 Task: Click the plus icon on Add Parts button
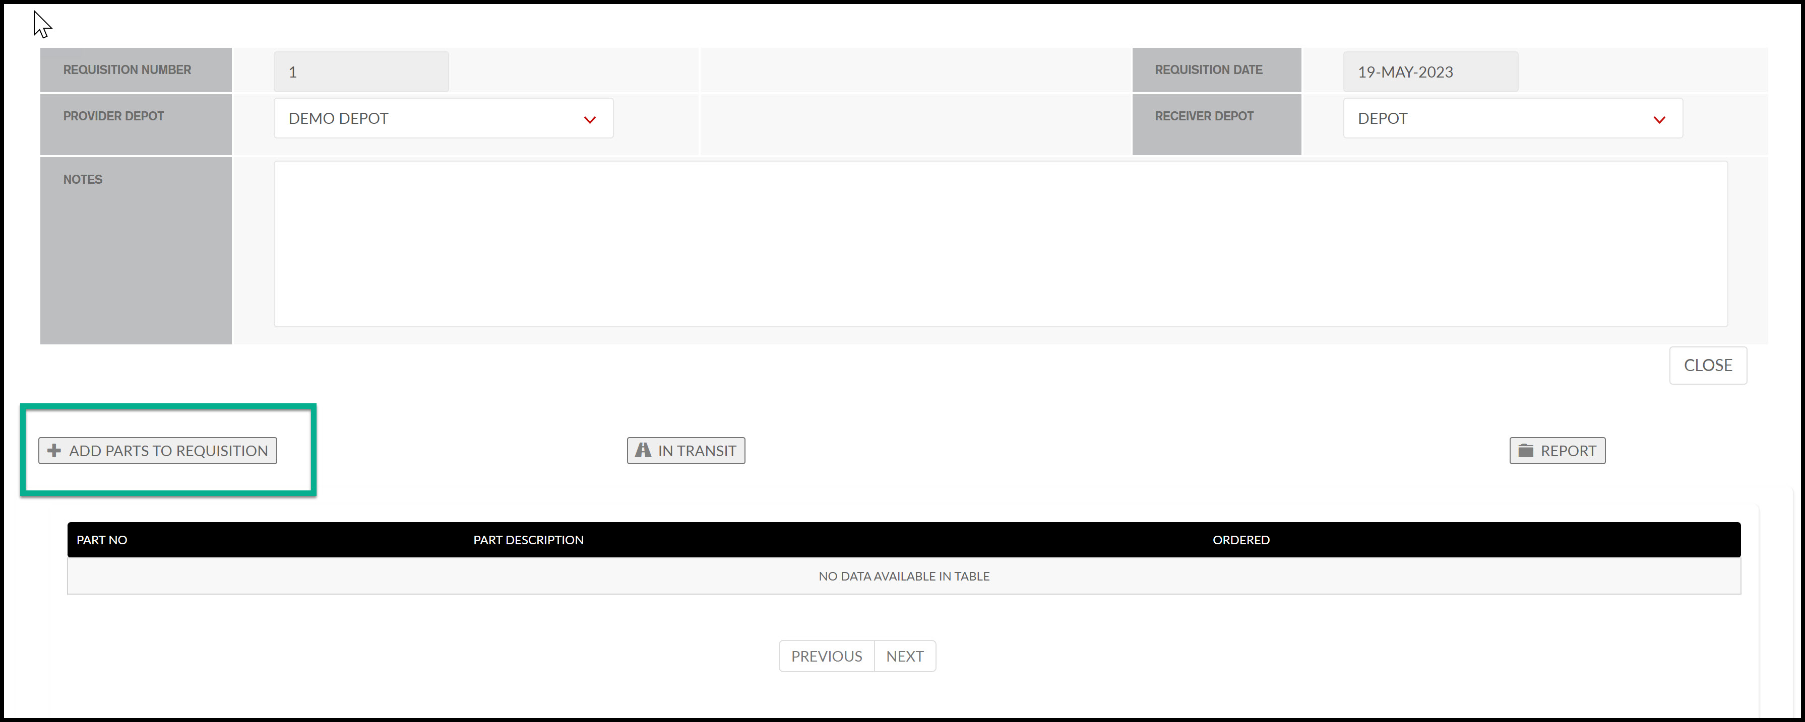[54, 451]
